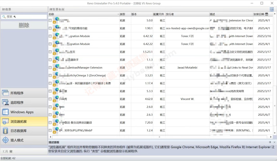Click horizontal scrollbar left arrow
The image size is (277, 161).
51,137
